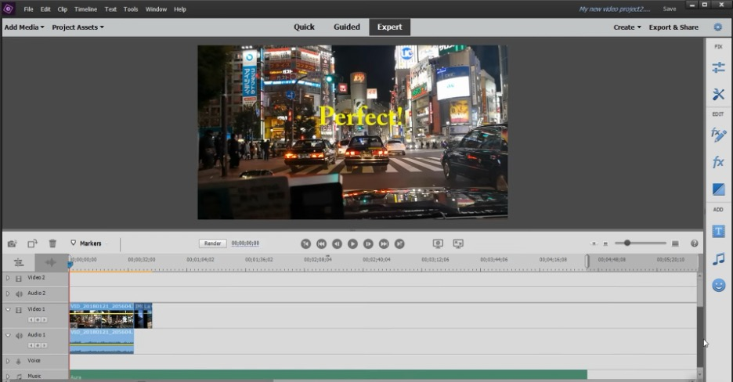Switch to the Quick tab
The image size is (733, 382).
[304, 27]
